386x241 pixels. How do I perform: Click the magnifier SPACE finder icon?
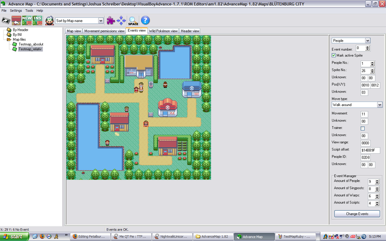(x=133, y=21)
